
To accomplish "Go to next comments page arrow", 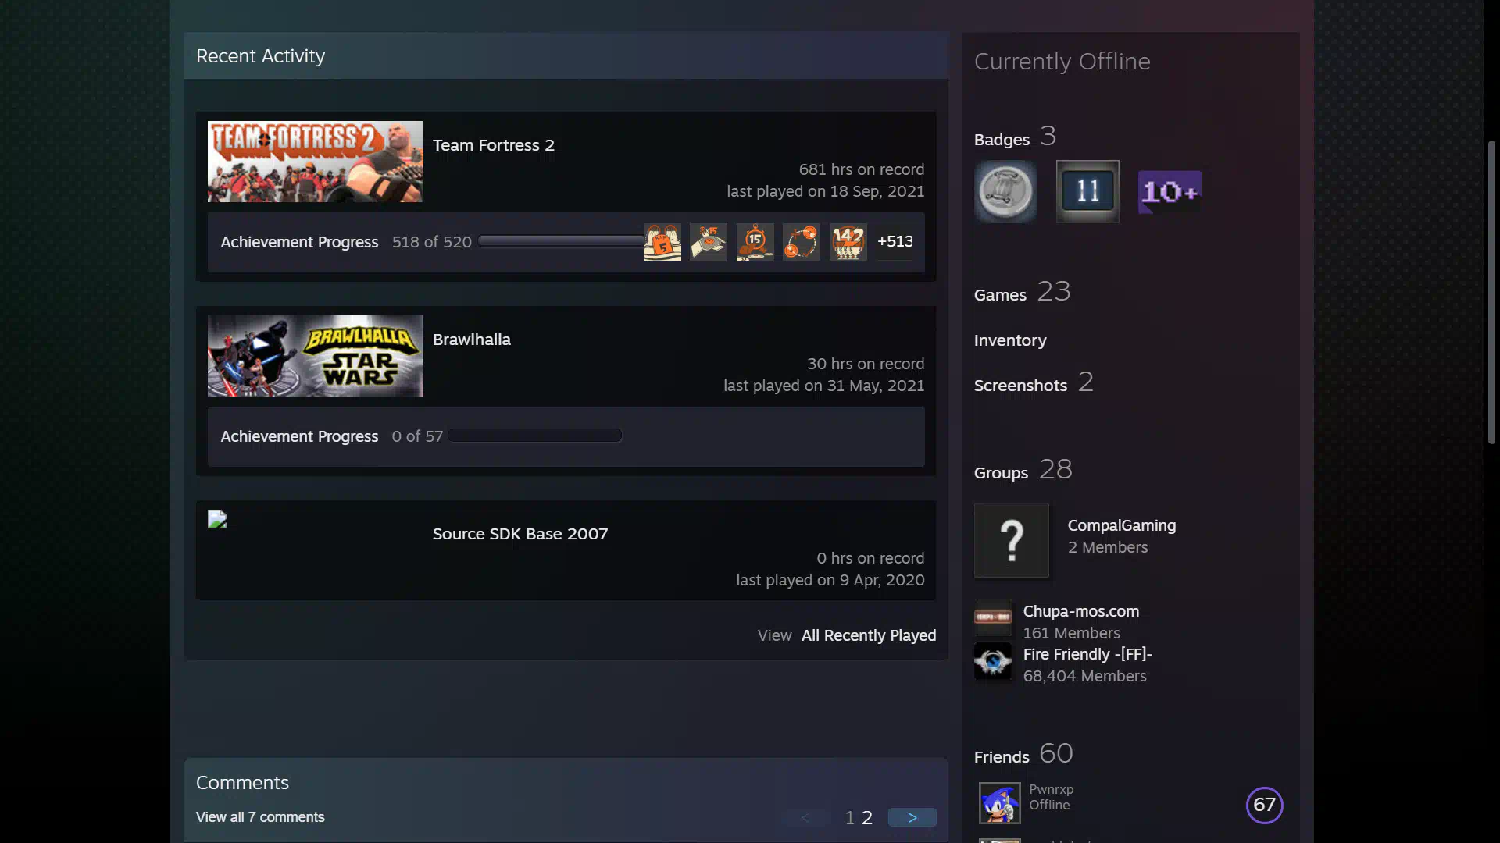I will pos(912,817).
